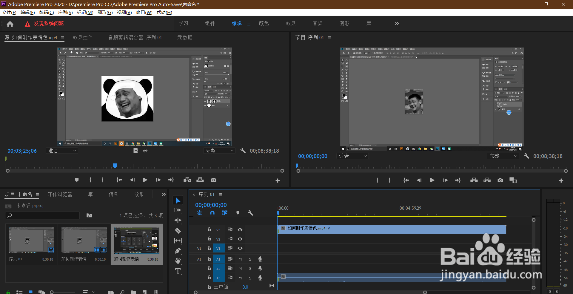
Task: Play the Program monitor sequence
Action: [x=432, y=180]
